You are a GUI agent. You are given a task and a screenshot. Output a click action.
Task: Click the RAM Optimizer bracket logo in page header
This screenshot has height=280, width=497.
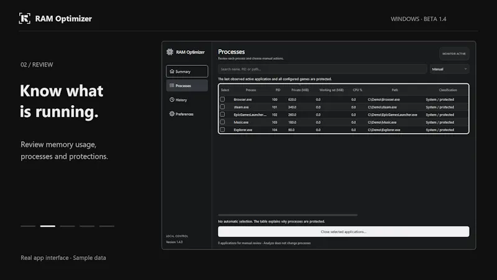click(x=25, y=19)
